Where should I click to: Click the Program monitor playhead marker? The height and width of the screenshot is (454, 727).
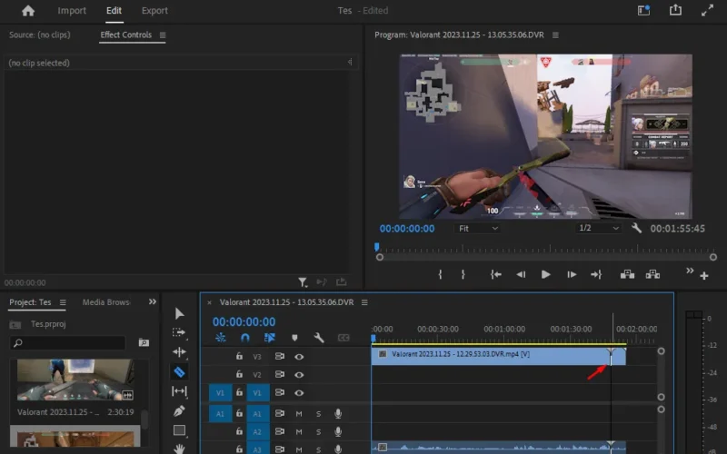tap(376, 246)
